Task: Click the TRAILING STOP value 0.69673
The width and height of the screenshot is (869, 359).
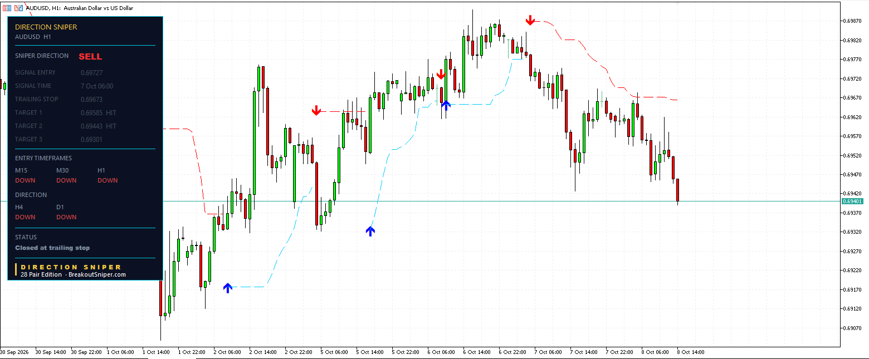Action: [x=91, y=99]
